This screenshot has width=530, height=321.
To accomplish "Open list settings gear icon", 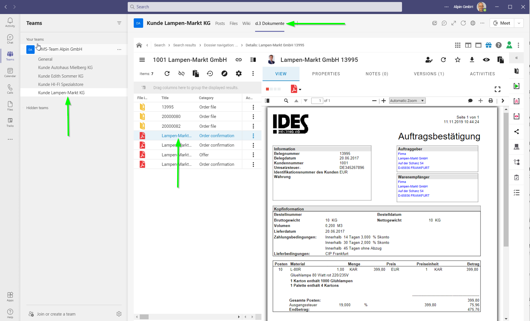I will 239,74.
